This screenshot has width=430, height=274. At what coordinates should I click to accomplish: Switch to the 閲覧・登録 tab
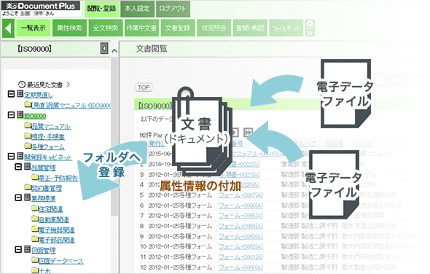pyautogui.click(x=102, y=9)
